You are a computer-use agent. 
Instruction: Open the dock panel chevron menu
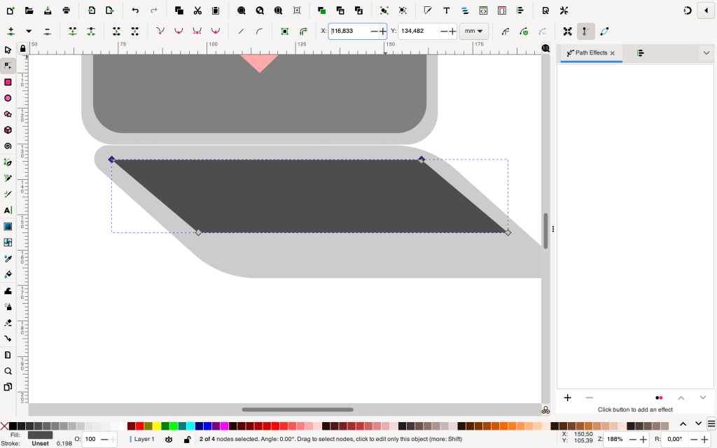(706, 53)
